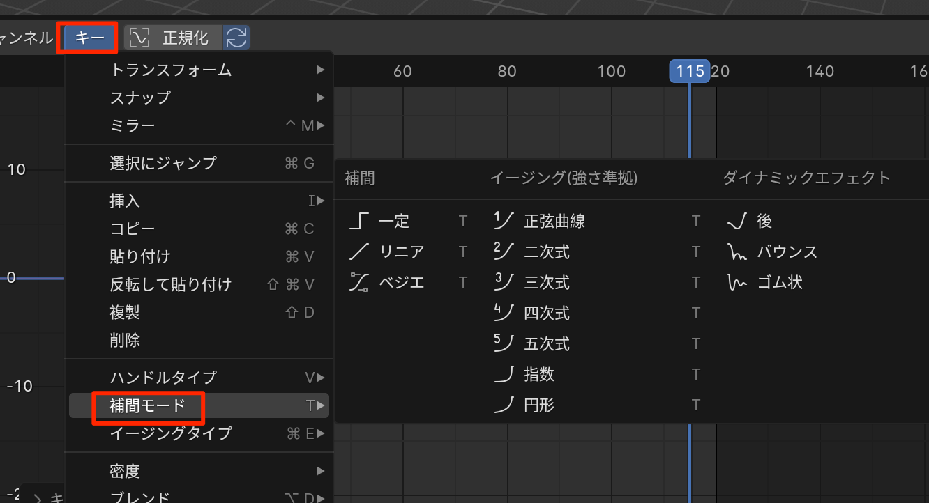Image resolution: width=929 pixels, height=503 pixels.
Task: Select the 正弦曲線 sinusoidal easing icon
Action: click(504, 222)
